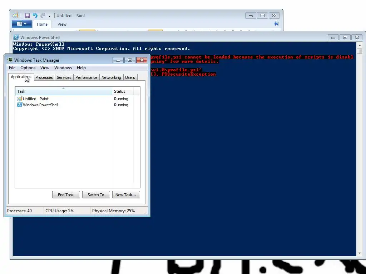
Task: Open the Help menu in Task Manager
Action: click(x=81, y=68)
